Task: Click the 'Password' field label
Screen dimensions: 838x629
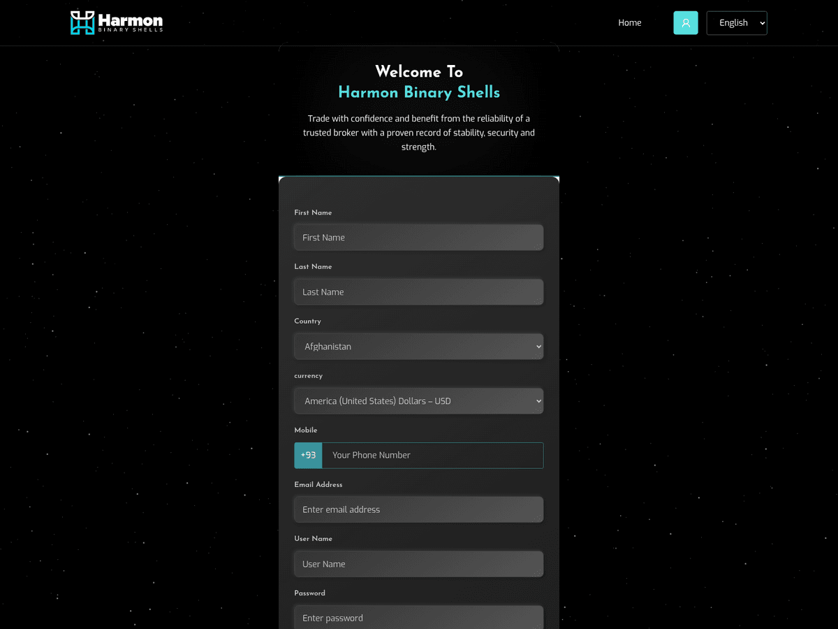Action: 309,593
